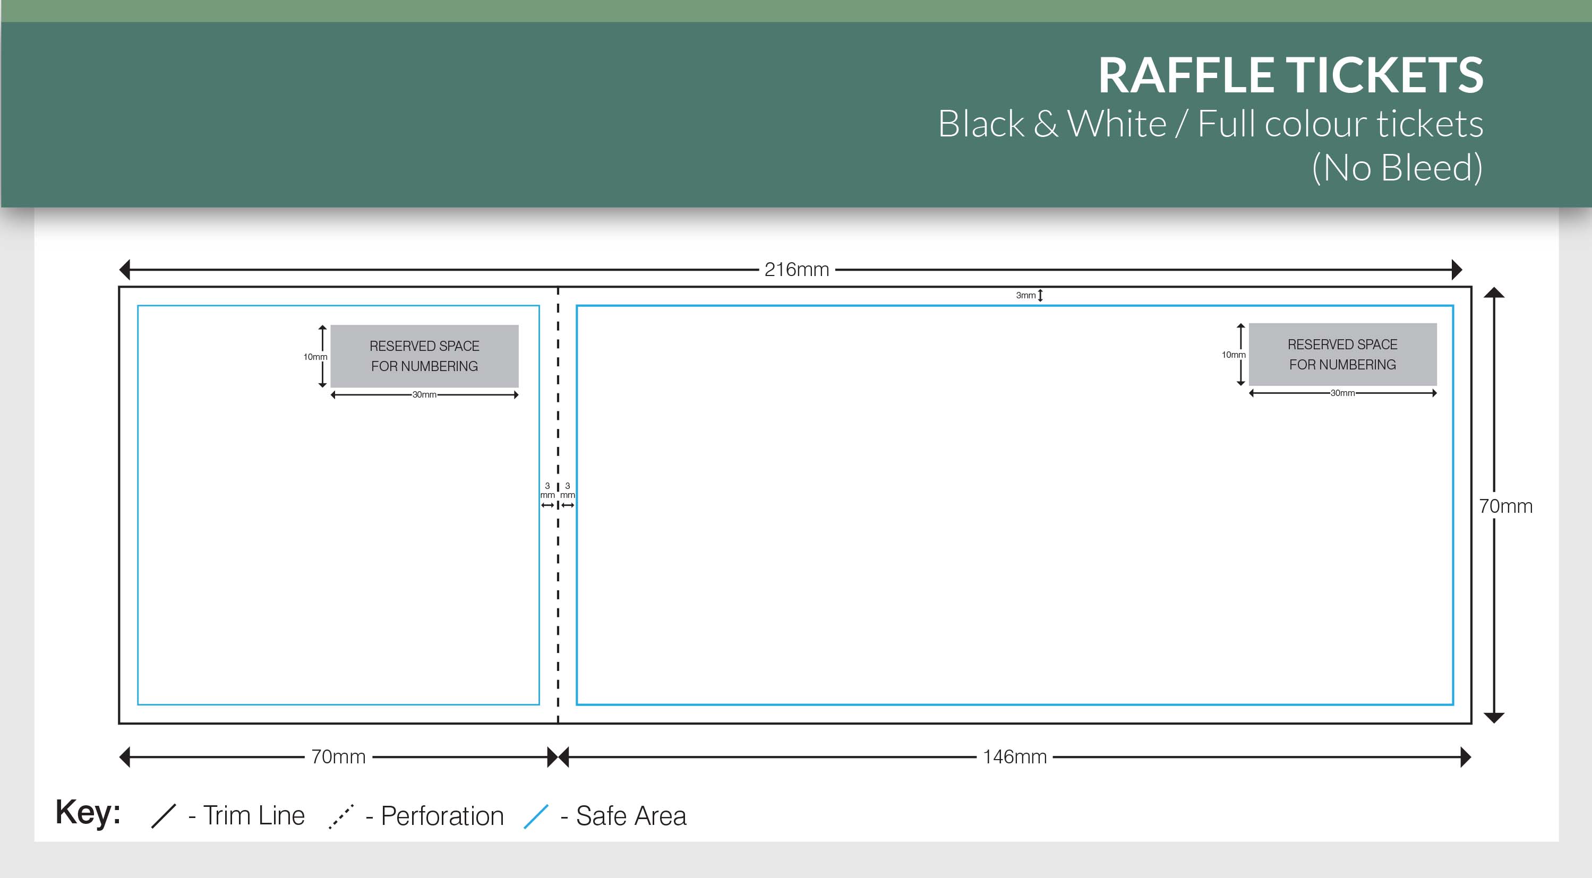
Task: Click the 'Black & White / Full colour tickets' subtitle
Action: point(1211,124)
